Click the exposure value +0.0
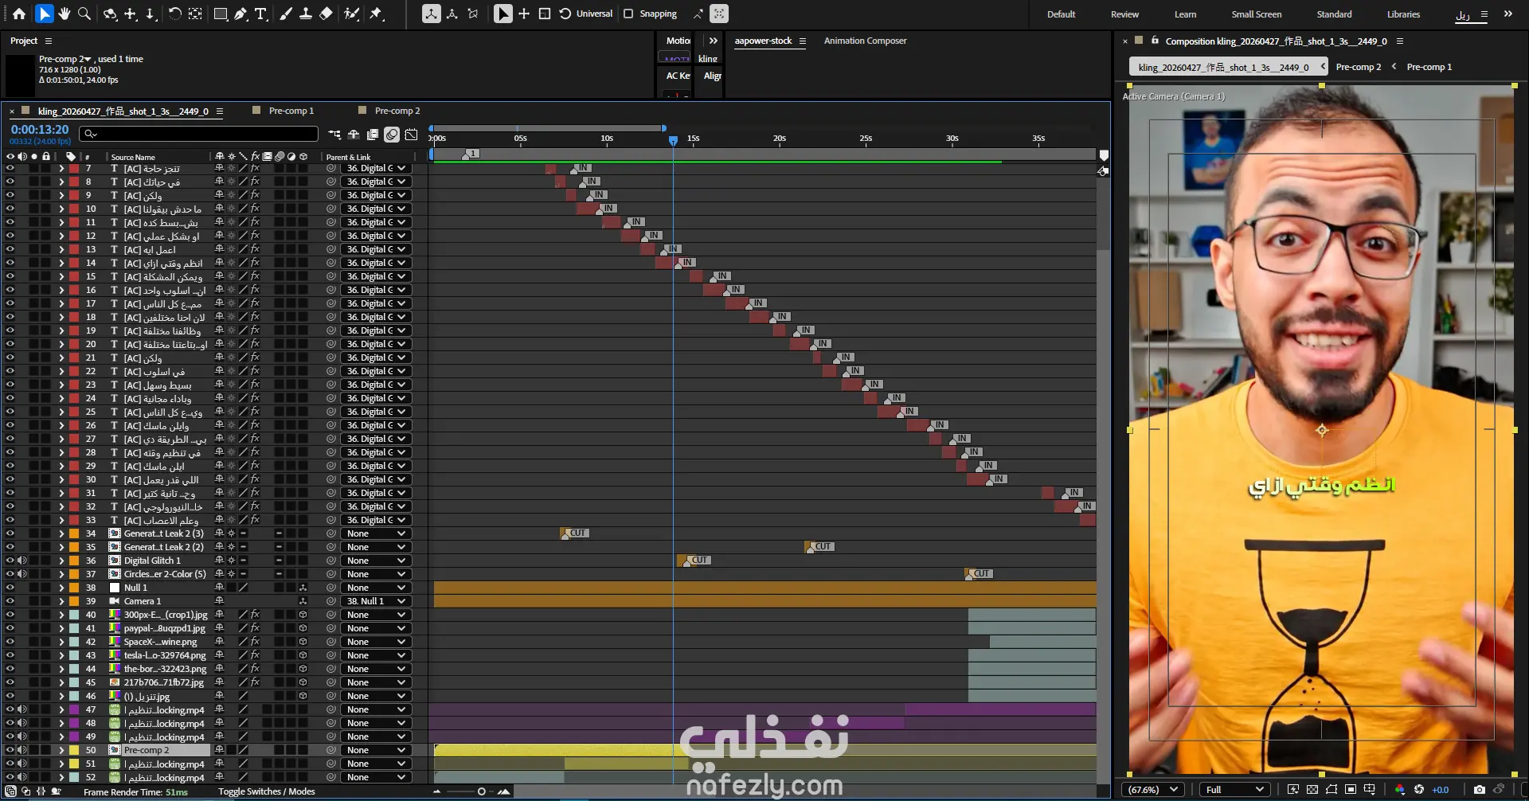This screenshot has width=1529, height=801. [1441, 790]
